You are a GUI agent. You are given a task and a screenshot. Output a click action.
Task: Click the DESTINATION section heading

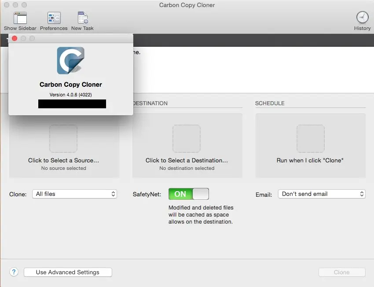150,103
